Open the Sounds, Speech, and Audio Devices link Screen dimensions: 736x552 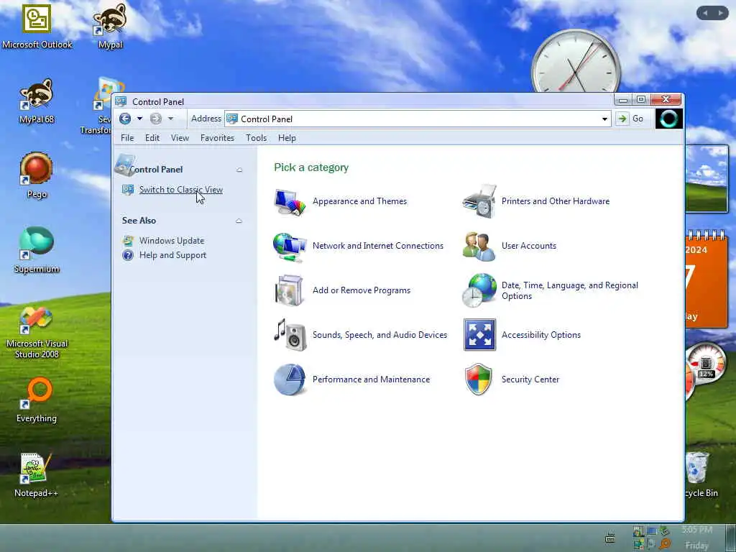379,335
